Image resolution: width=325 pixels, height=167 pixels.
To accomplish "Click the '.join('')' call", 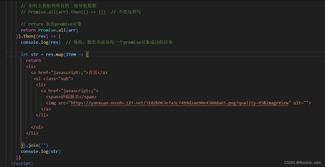I will [37, 145].
